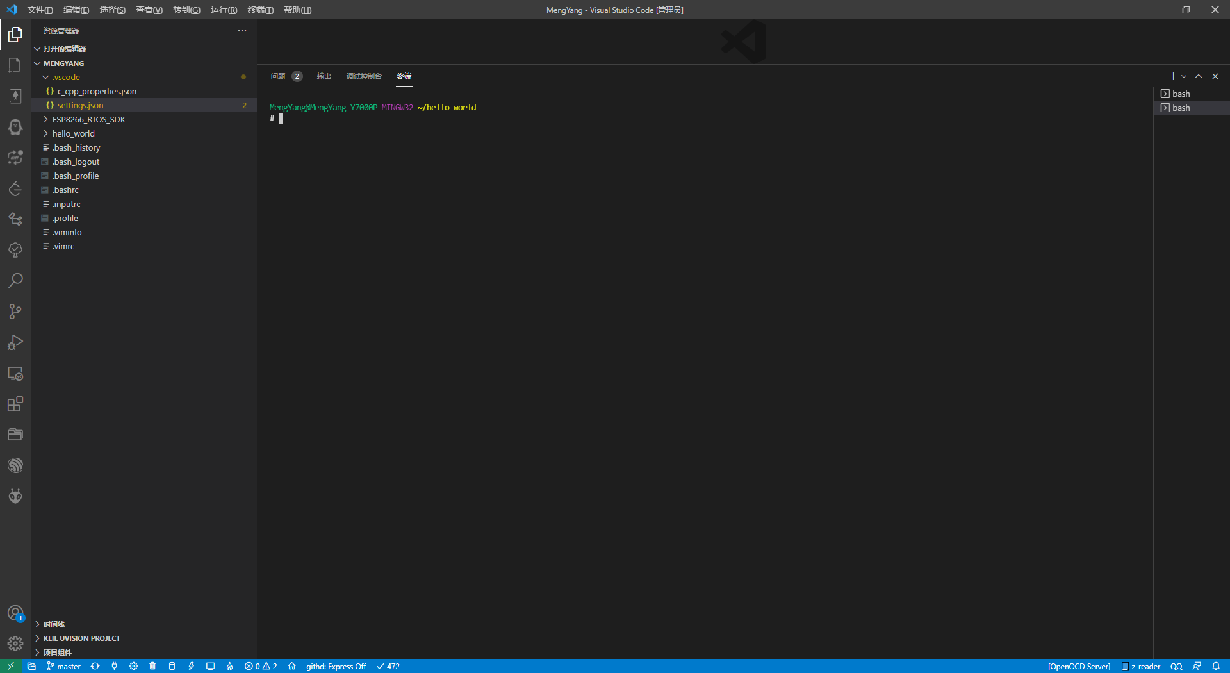The width and height of the screenshot is (1230, 673).
Task: Expand the 项目组件 section
Action: (x=143, y=652)
